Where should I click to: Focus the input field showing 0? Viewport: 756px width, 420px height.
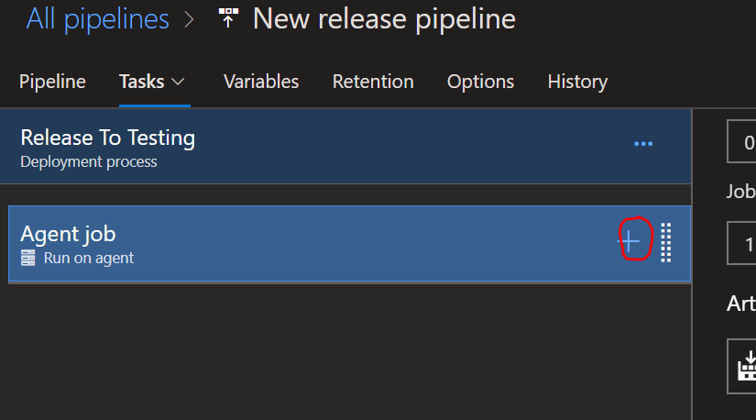pos(742,142)
